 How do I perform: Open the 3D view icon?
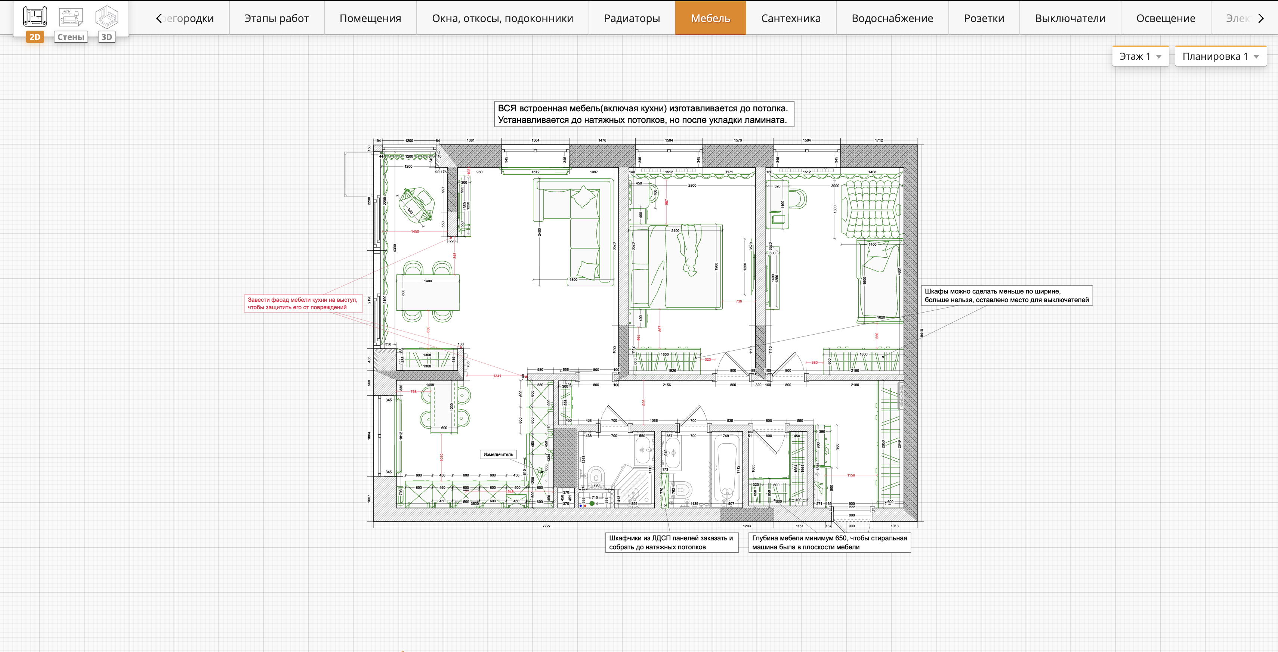[x=106, y=17]
